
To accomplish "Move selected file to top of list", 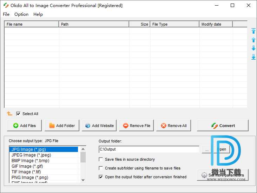I will 253,31.
